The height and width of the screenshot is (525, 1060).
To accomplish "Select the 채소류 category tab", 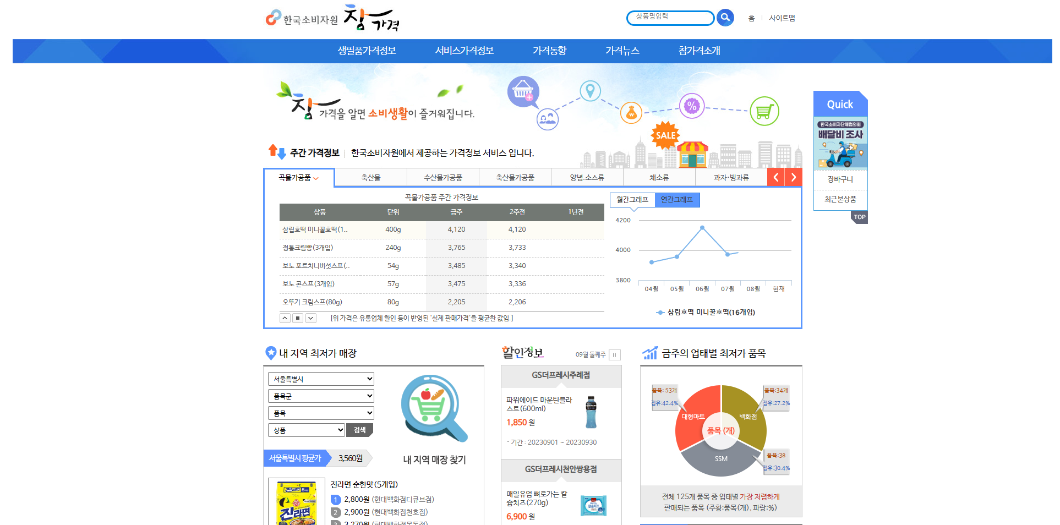I will pos(659,178).
